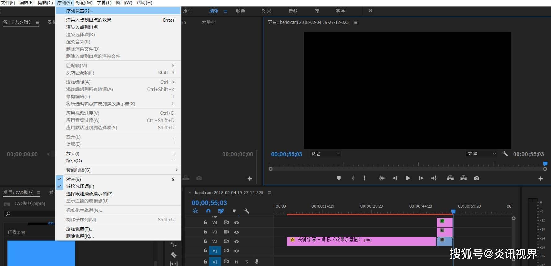Screen dimensions: 551x266
Task: Choose 添加轨道(T)... from the Sequence menu
Action: click(x=118, y=229)
